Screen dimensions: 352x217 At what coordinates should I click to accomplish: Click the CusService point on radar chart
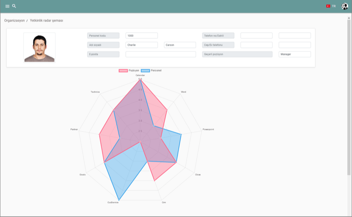click(x=119, y=200)
